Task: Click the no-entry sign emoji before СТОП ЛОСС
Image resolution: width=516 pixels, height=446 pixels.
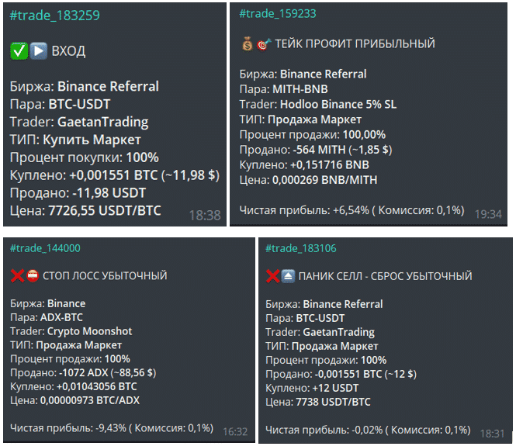Action: pos(33,275)
